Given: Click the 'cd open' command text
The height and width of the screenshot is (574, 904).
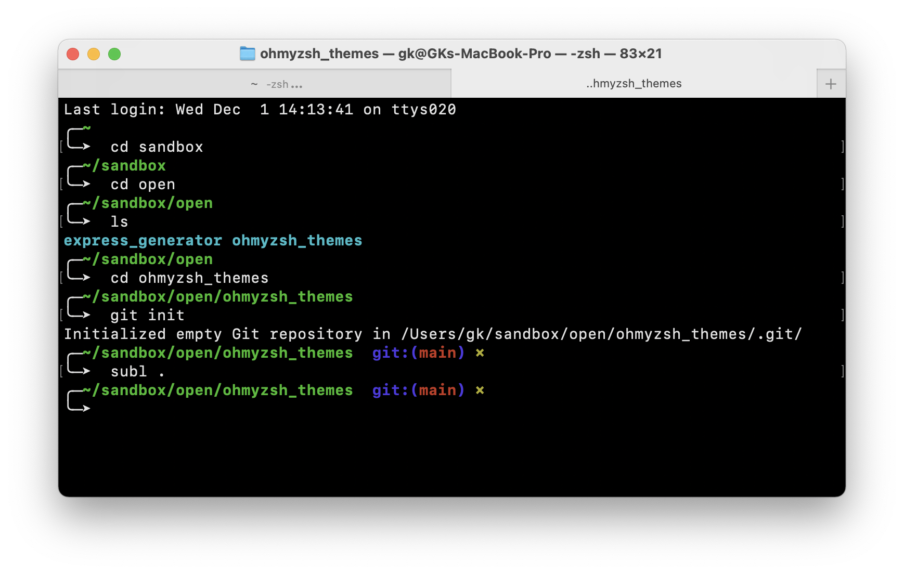Looking at the screenshot, I should pos(143,185).
